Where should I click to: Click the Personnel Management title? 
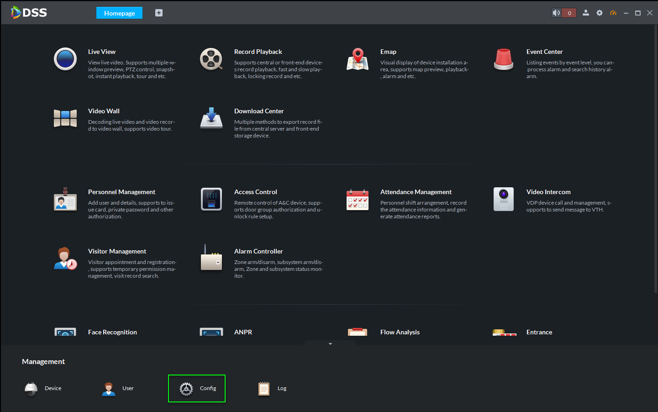point(121,192)
